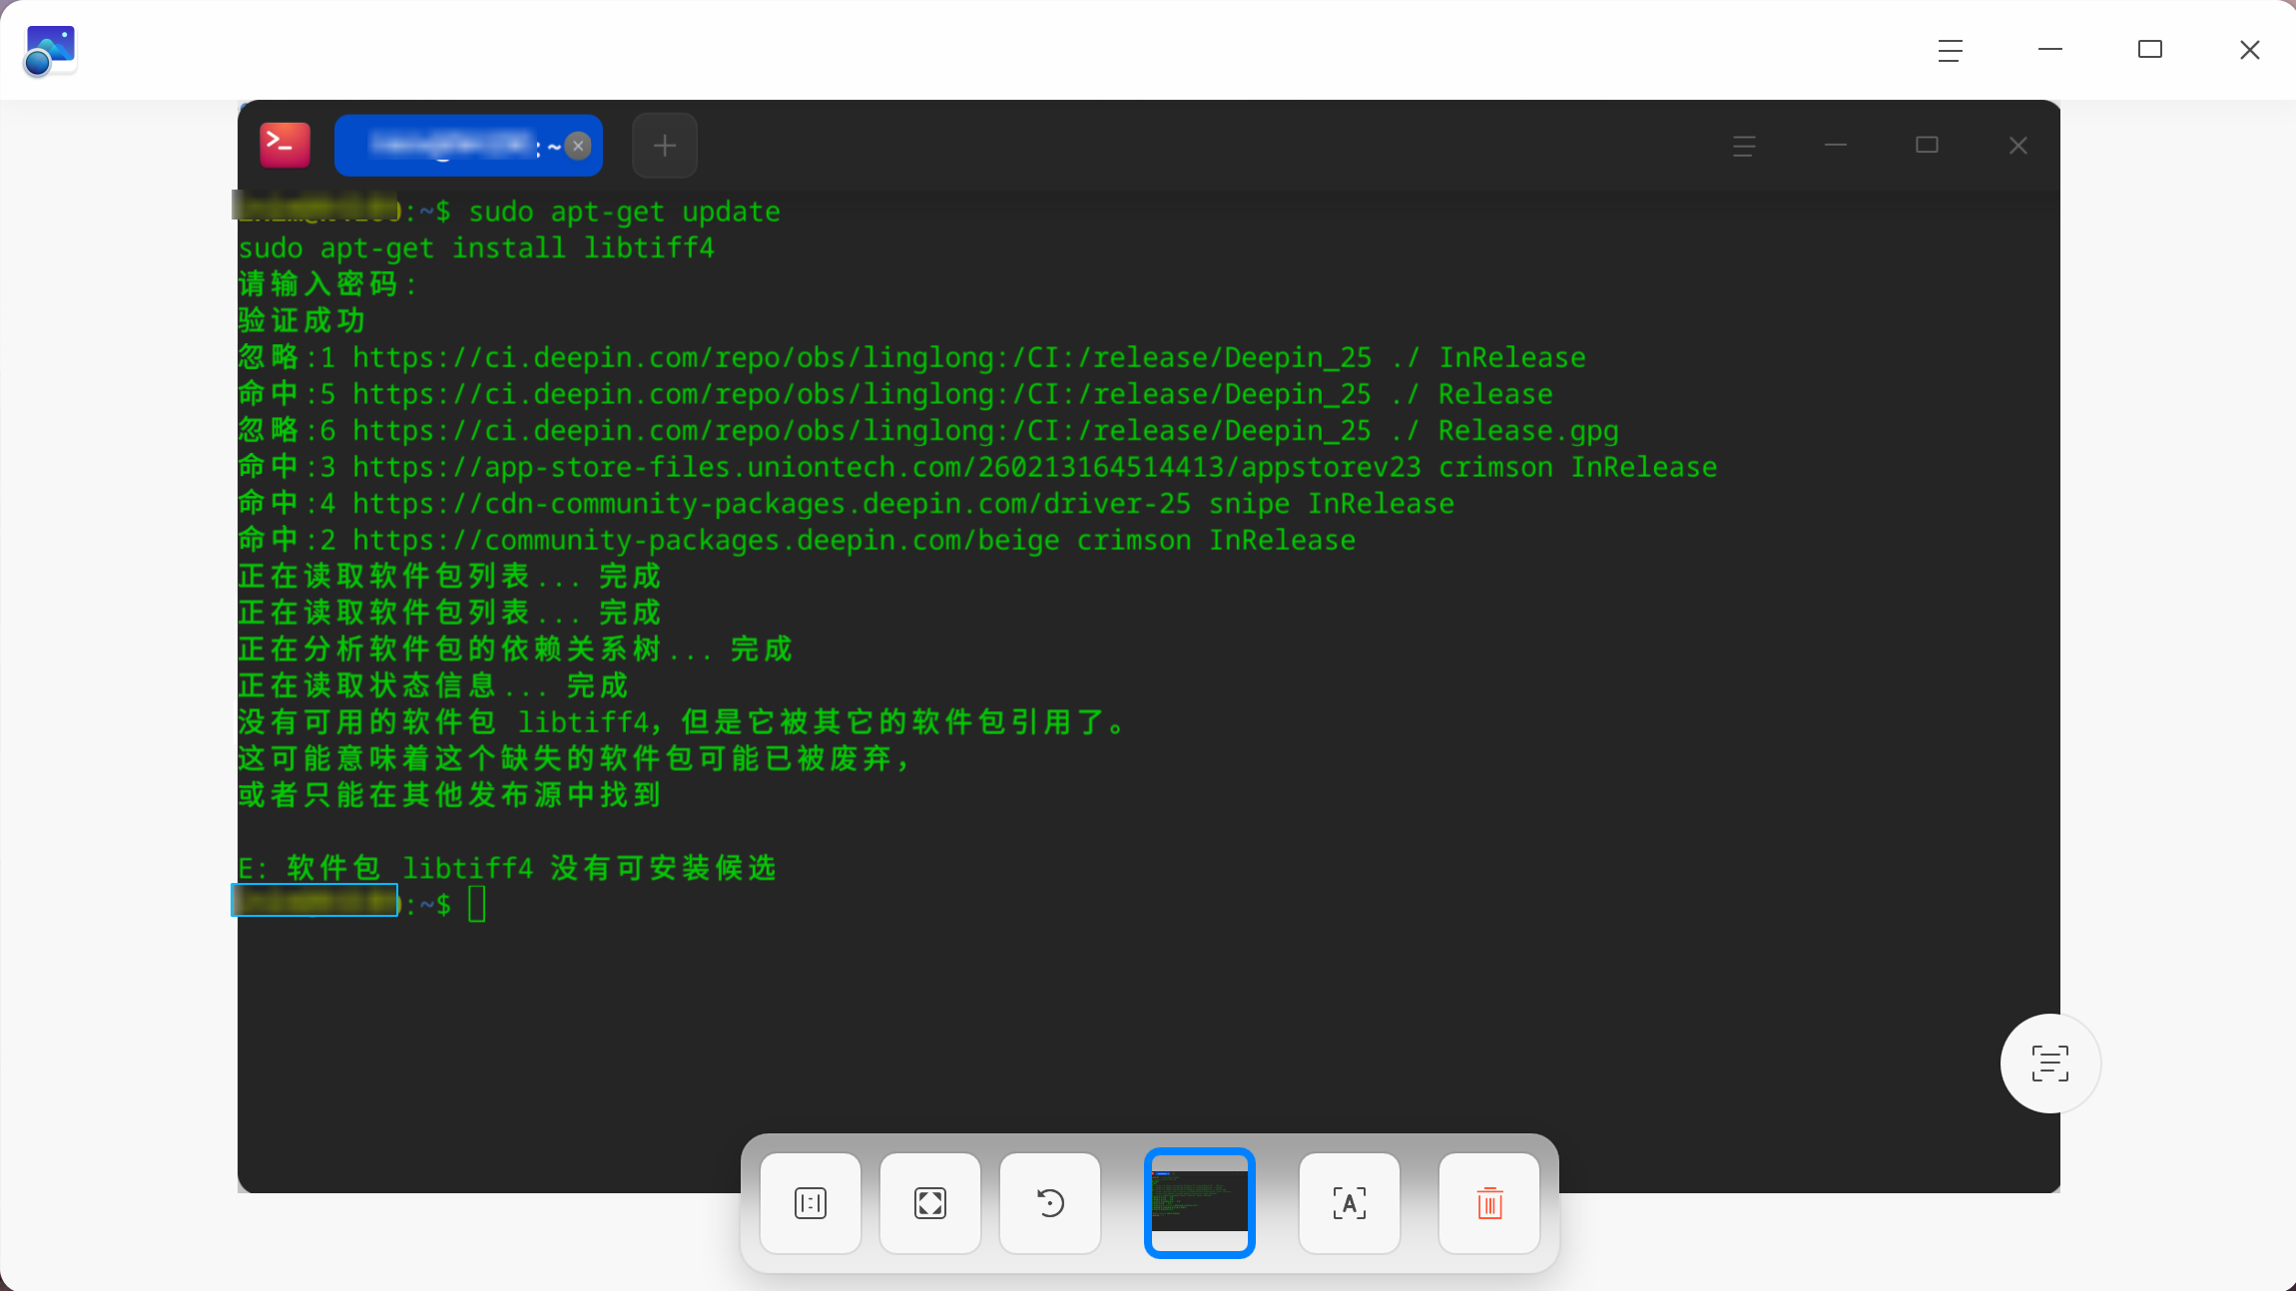Click the image viewer app logo
Screen dimensions: 2296x1291
tap(50, 51)
